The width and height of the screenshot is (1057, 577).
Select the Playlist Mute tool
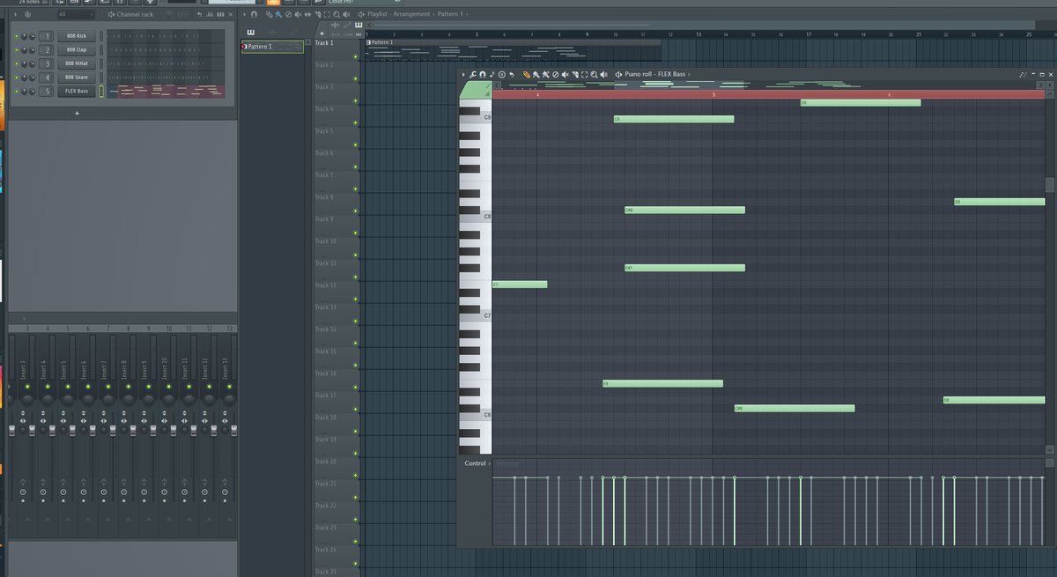(298, 15)
